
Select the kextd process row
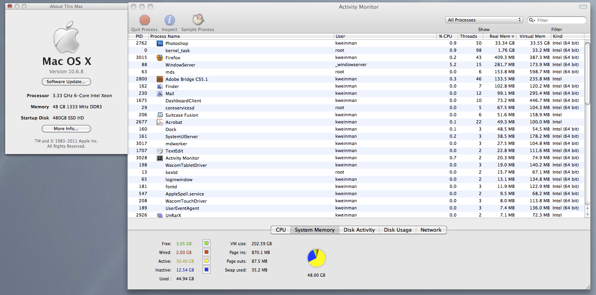[x=356, y=172]
